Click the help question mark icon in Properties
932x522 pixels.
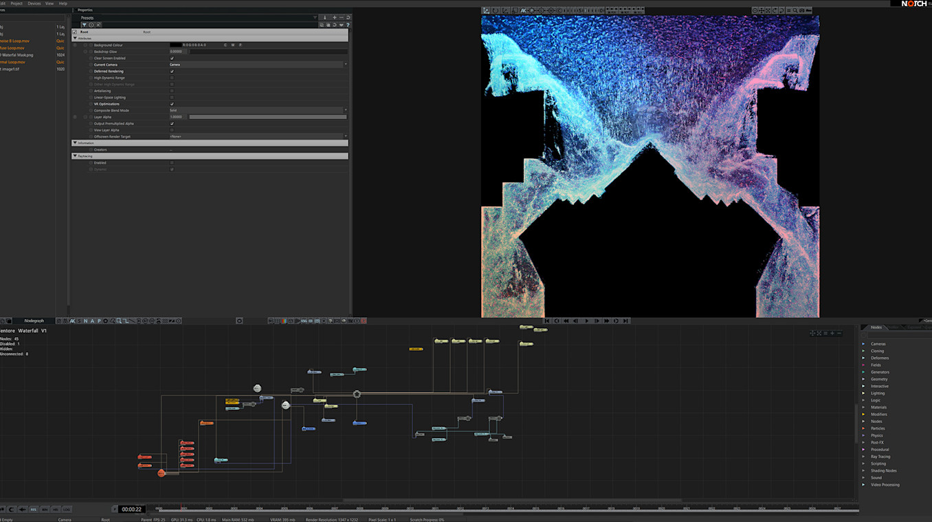(348, 25)
